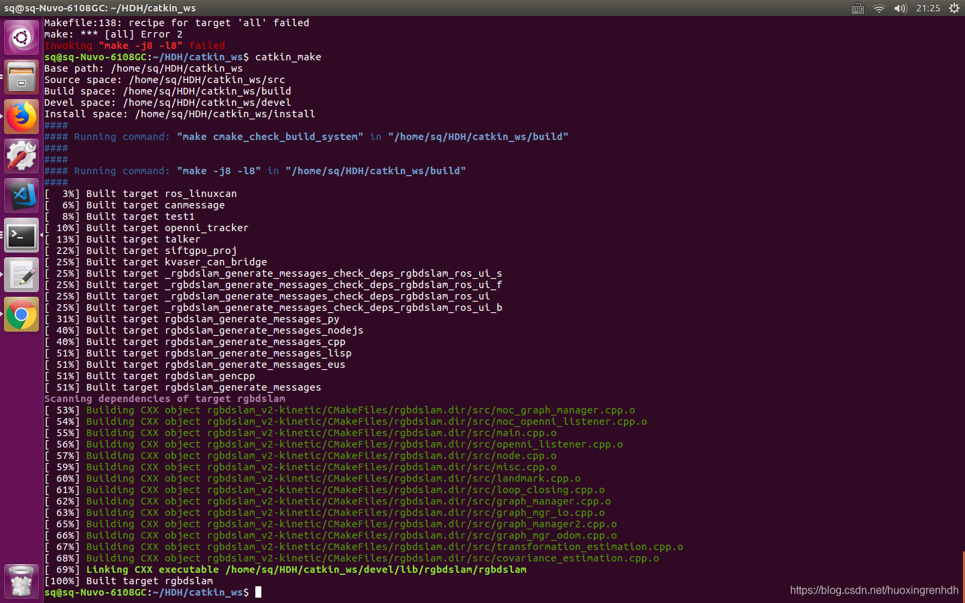The height and width of the screenshot is (603, 965).
Task: Click 'rgbdslam_generate_messages_cpp' target line
Action: point(195,342)
